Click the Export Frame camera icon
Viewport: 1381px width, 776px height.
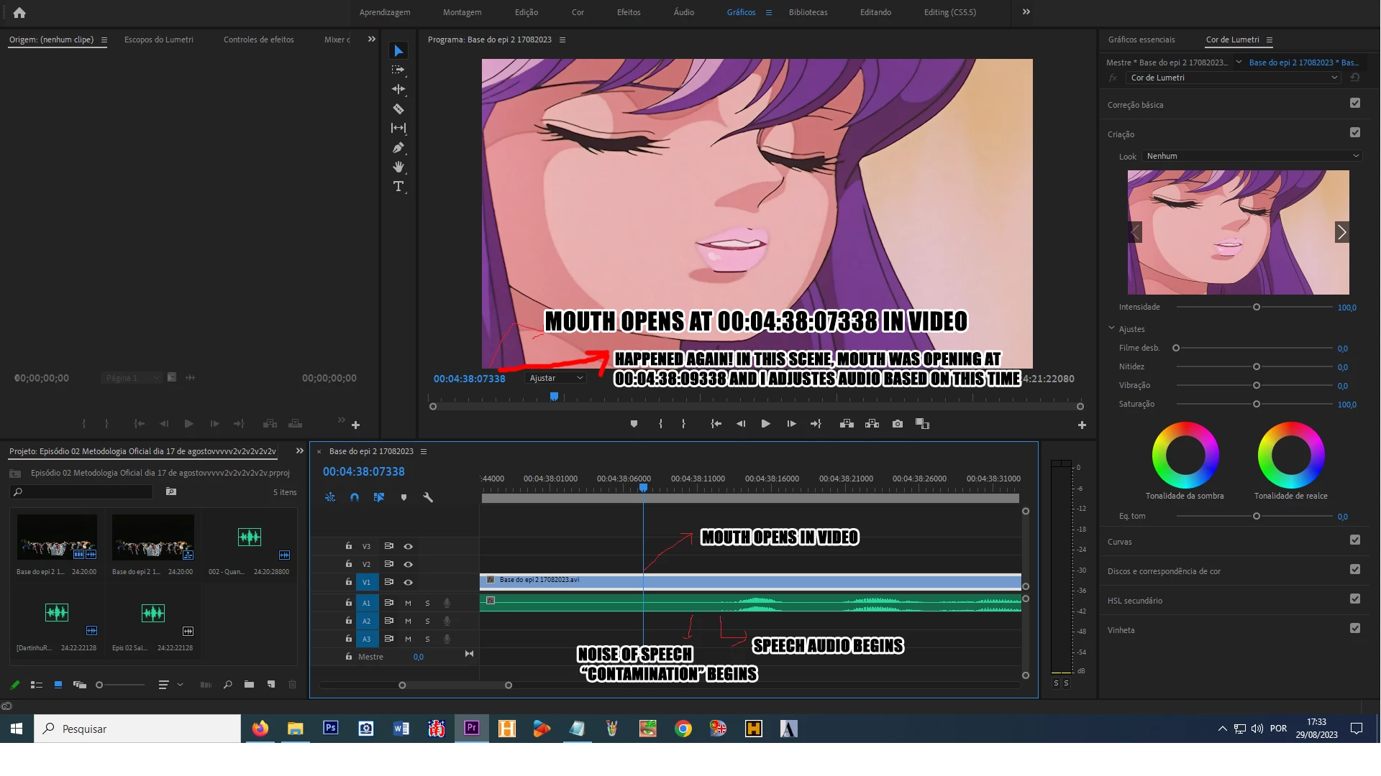(x=897, y=424)
